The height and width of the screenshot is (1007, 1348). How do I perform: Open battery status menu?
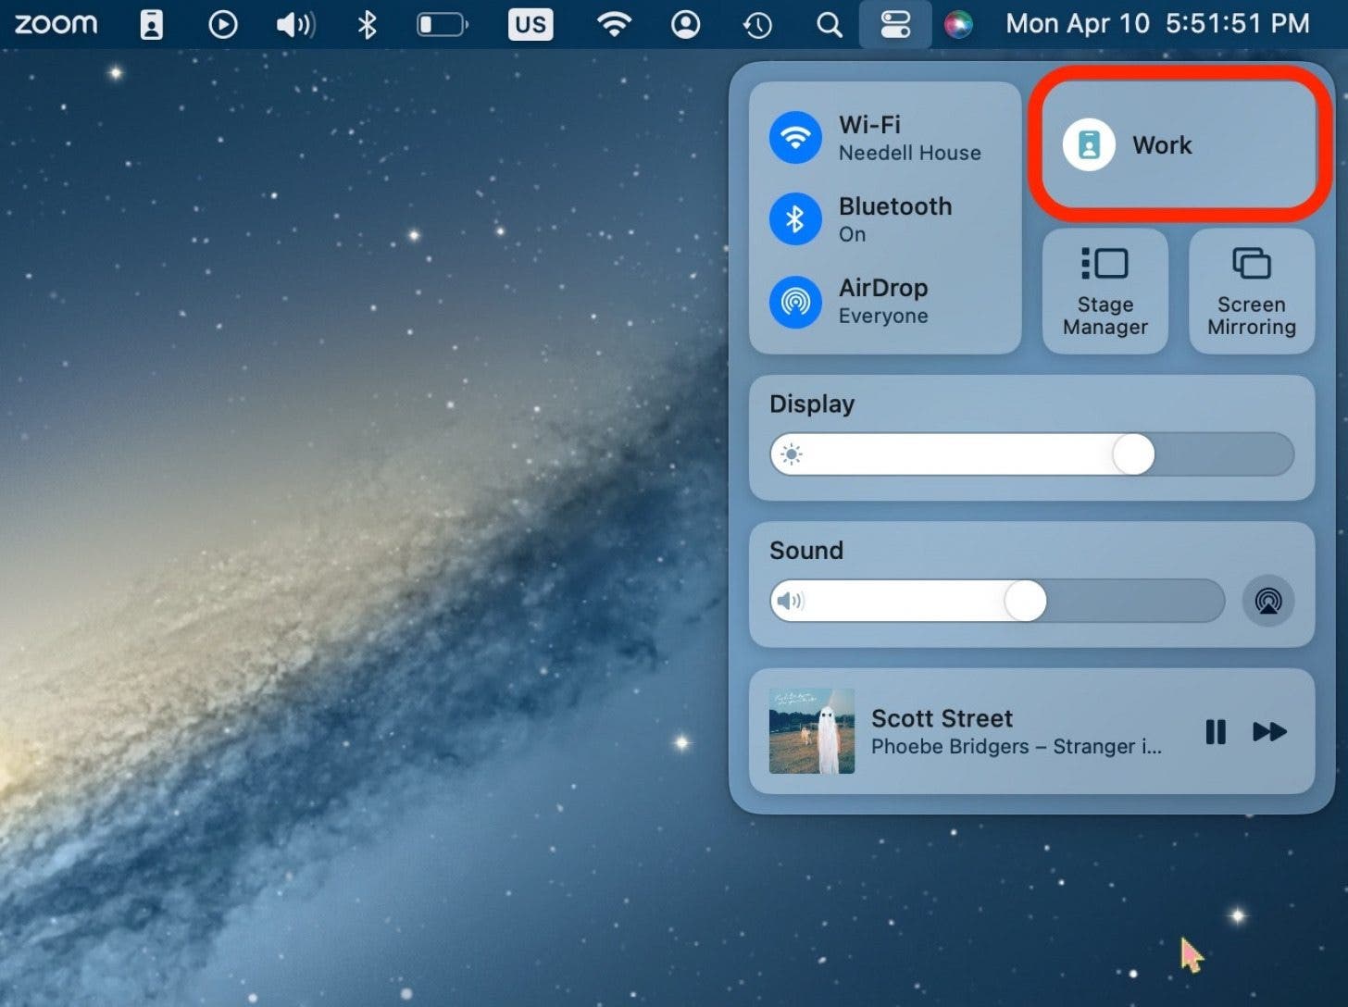(442, 24)
